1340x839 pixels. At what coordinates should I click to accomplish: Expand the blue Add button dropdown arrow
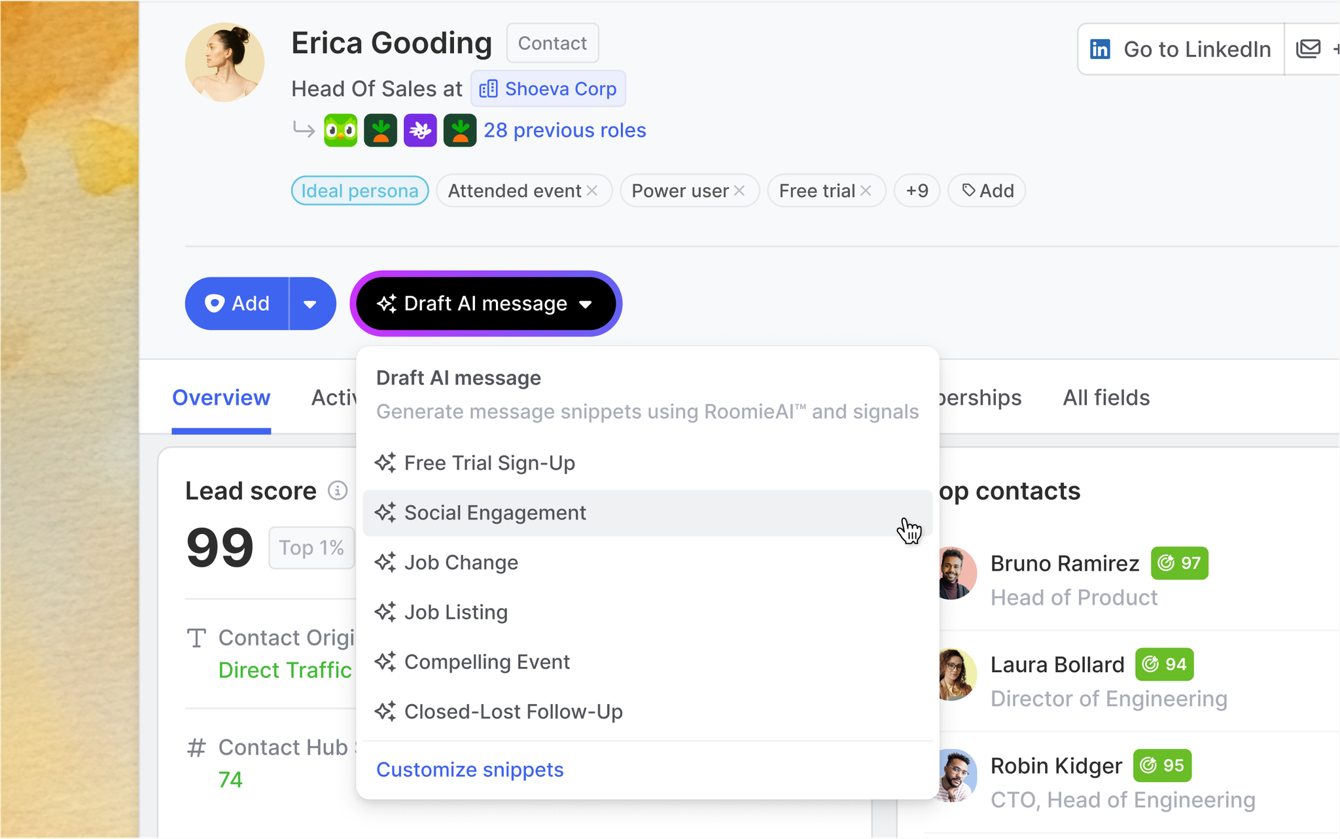click(x=310, y=304)
